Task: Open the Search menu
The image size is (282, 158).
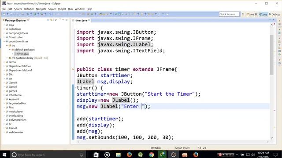Action: coord(52,9)
